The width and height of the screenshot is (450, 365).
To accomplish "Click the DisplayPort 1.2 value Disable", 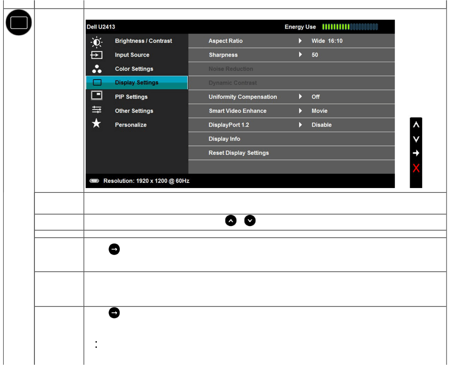I will click(x=322, y=125).
